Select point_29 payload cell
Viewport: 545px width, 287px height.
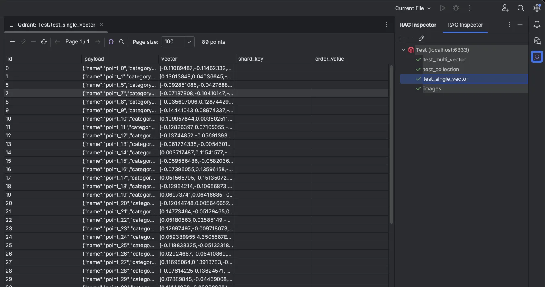120,279
